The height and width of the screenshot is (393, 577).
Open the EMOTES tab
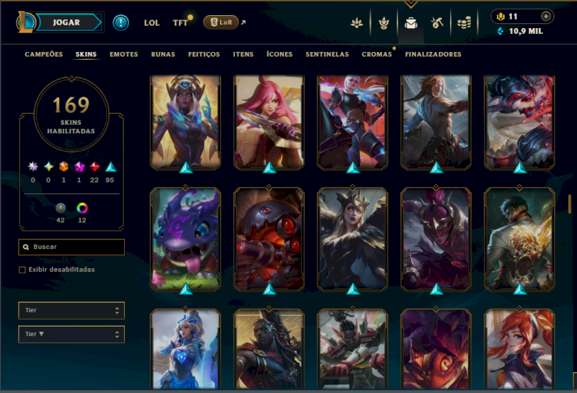[x=123, y=54]
